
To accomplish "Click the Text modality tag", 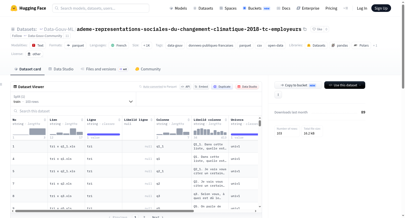I will click(38, 45).
